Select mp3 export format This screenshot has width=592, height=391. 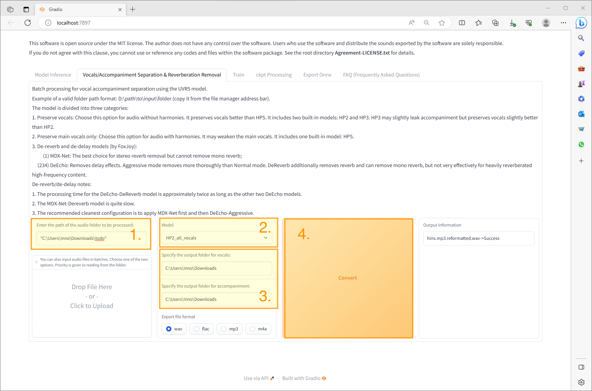coord(229,329)
